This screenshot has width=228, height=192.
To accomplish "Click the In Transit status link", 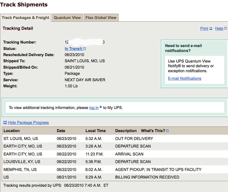I will coord(73,49).
